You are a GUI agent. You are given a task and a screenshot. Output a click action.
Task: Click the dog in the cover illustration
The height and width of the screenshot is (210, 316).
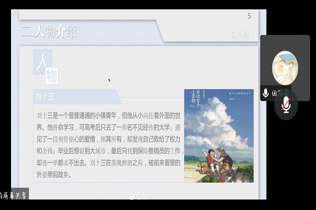202,168
